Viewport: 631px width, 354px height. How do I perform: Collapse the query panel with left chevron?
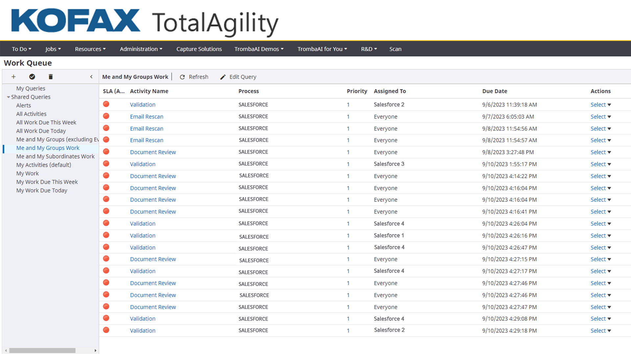(91, 77)
